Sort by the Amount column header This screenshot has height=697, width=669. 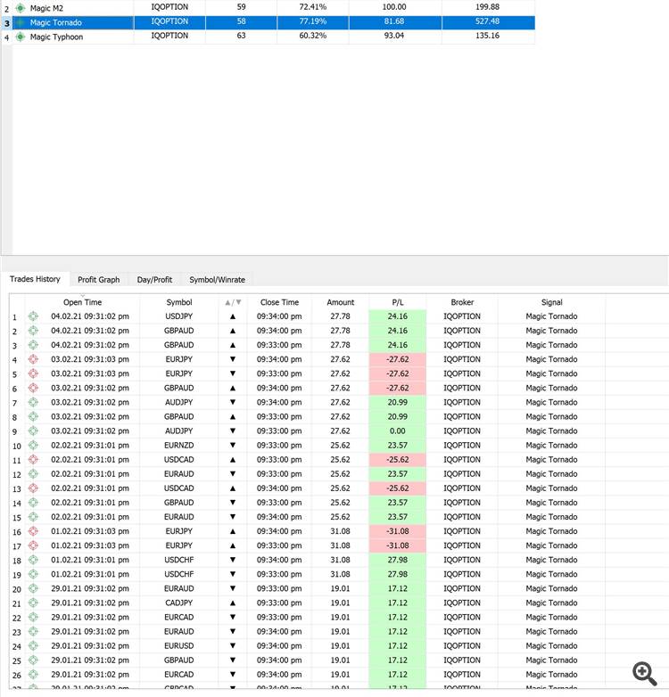tap(340, 302)
